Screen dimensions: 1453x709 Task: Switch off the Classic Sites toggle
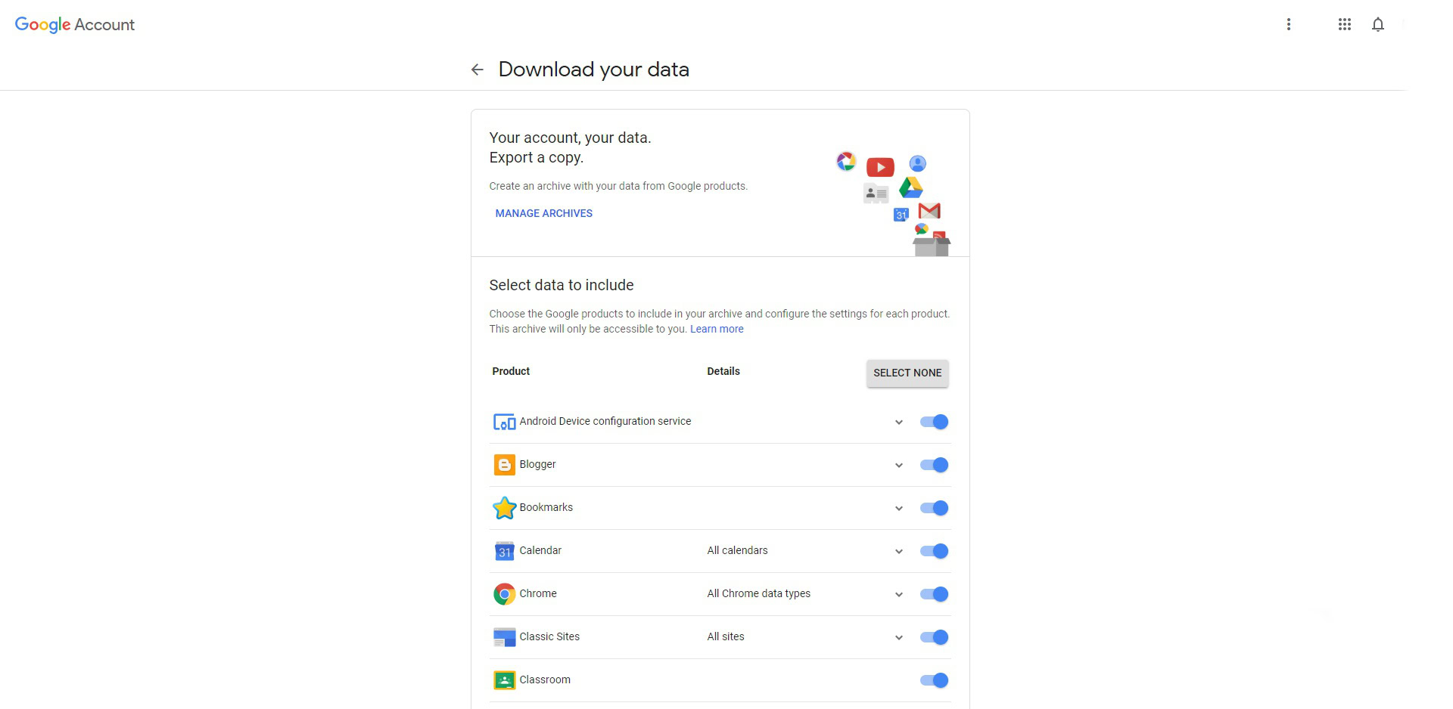click(935, 637)
